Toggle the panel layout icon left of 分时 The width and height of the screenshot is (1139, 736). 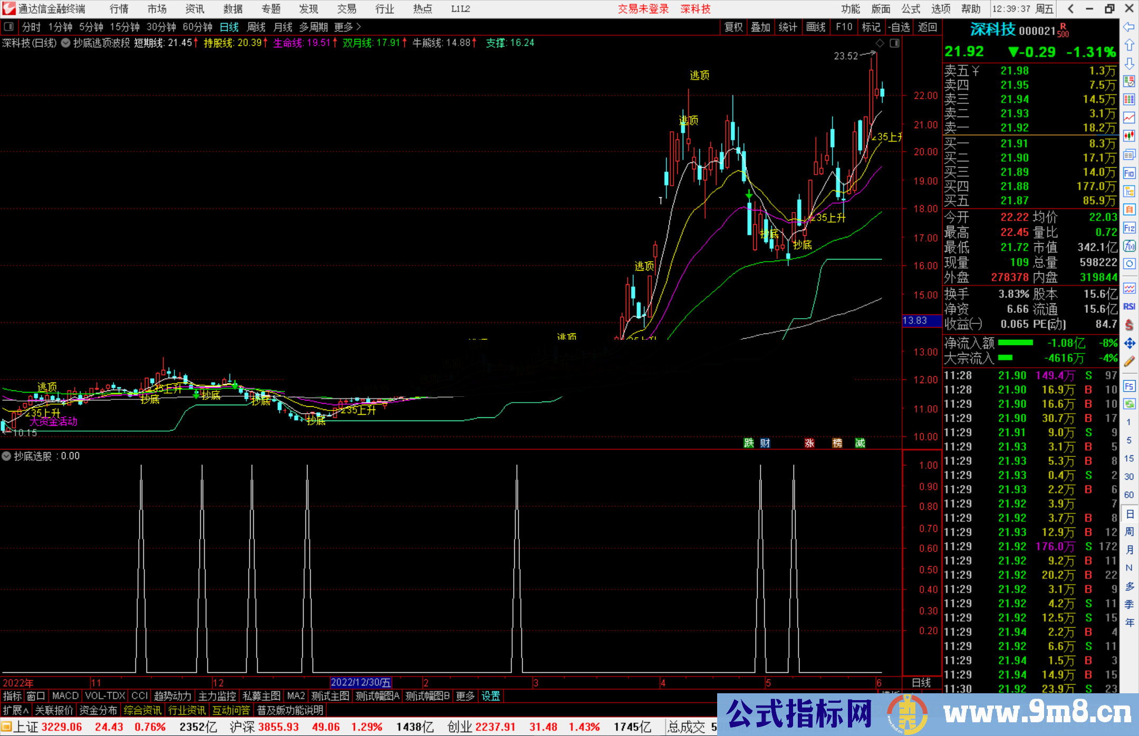tap(9, 27)
